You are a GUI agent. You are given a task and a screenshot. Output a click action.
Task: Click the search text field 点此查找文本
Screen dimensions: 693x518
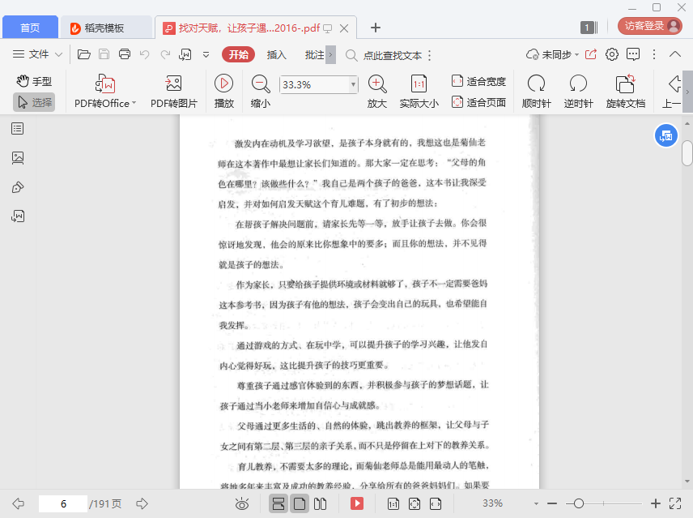(393, 55)
